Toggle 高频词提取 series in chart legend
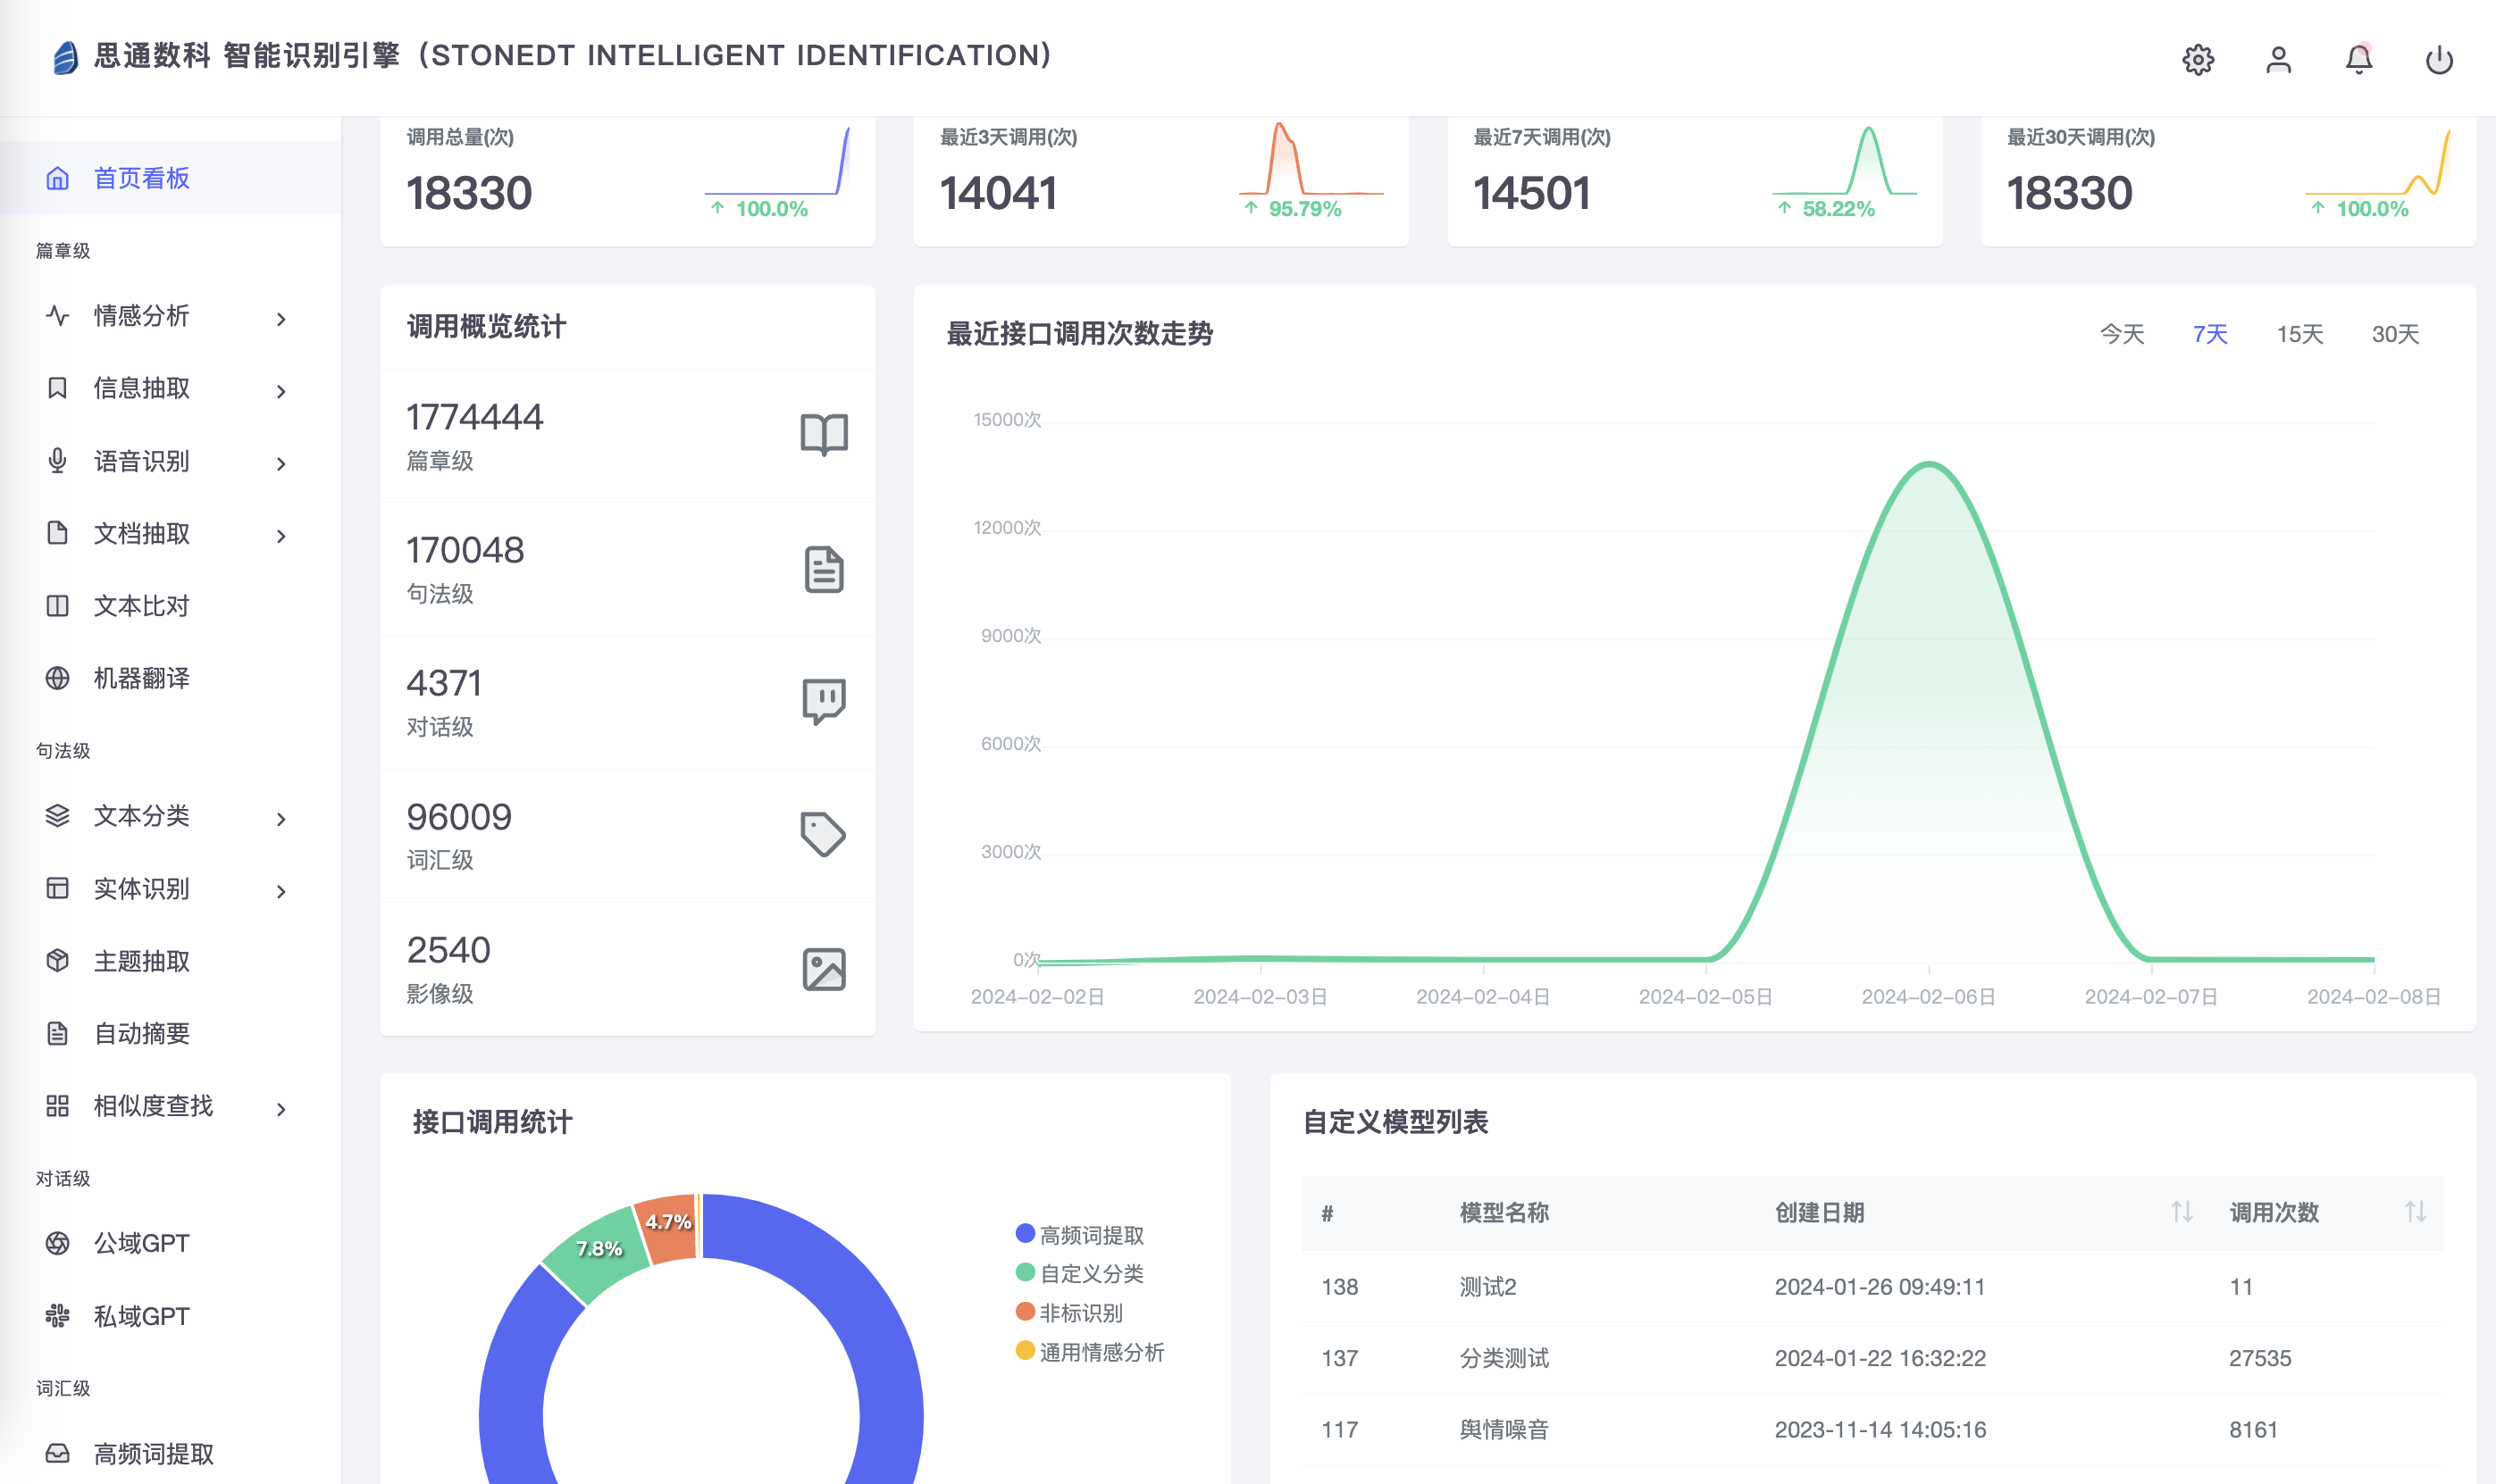The width and height of the screenshot is (2496, 1484). point(1079,1235)
